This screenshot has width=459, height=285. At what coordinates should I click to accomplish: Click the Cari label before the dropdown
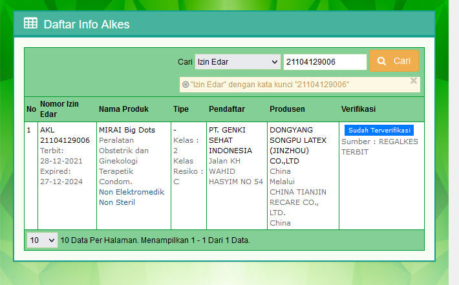tap(185, 62)
